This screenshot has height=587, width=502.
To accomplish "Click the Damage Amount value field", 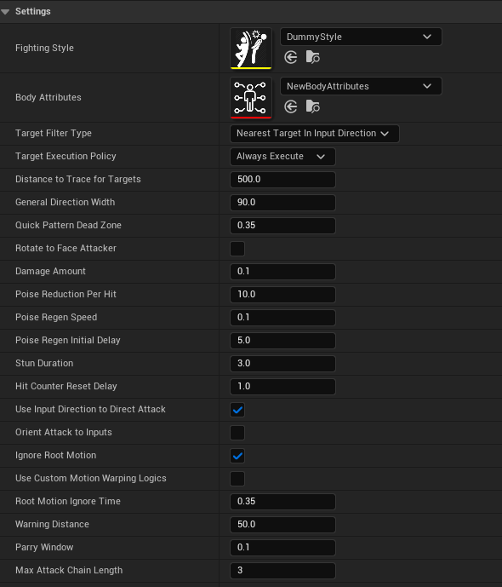I will 282,272.
